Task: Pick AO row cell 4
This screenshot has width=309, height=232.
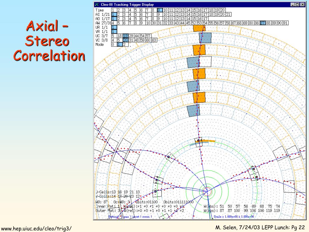Action: click(131, 19)
